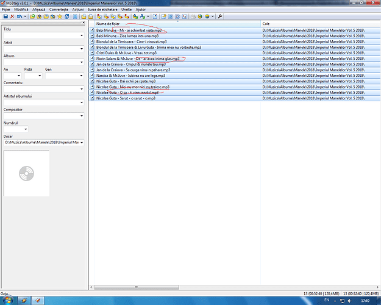Click the yellow star Favorites icon
This screenshot has width=381, height=305.
pos(60,16)
